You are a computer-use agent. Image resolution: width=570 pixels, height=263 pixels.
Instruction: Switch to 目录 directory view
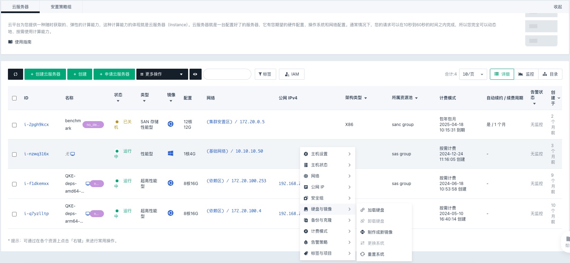point(550,74)
